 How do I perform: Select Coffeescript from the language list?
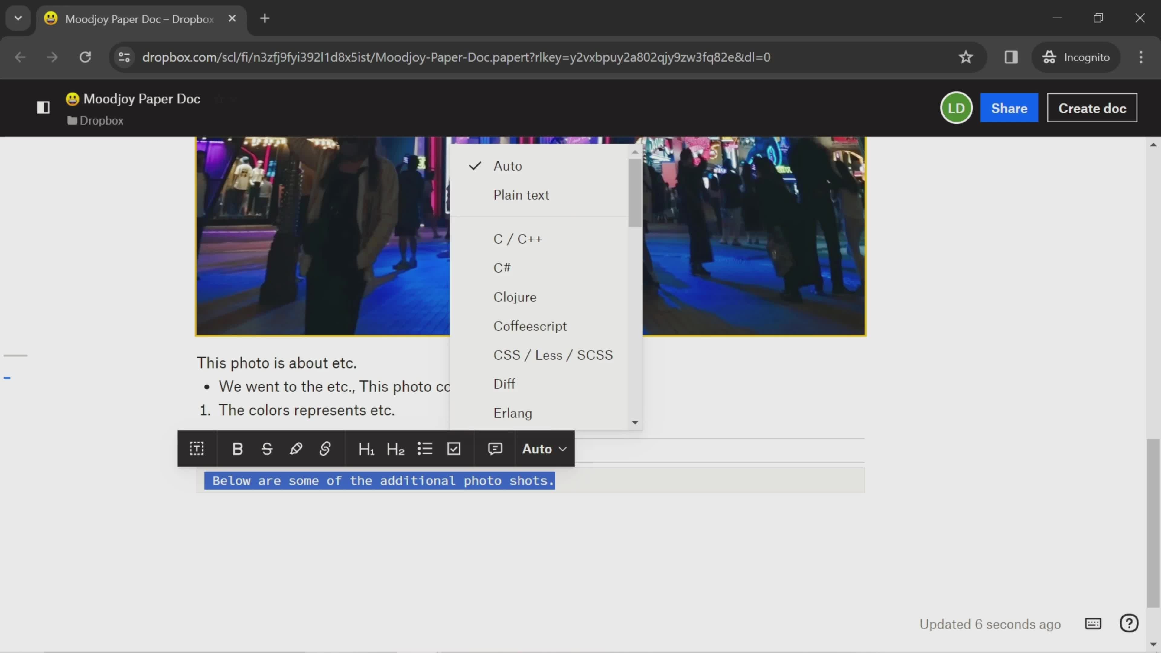coord(539,326)
